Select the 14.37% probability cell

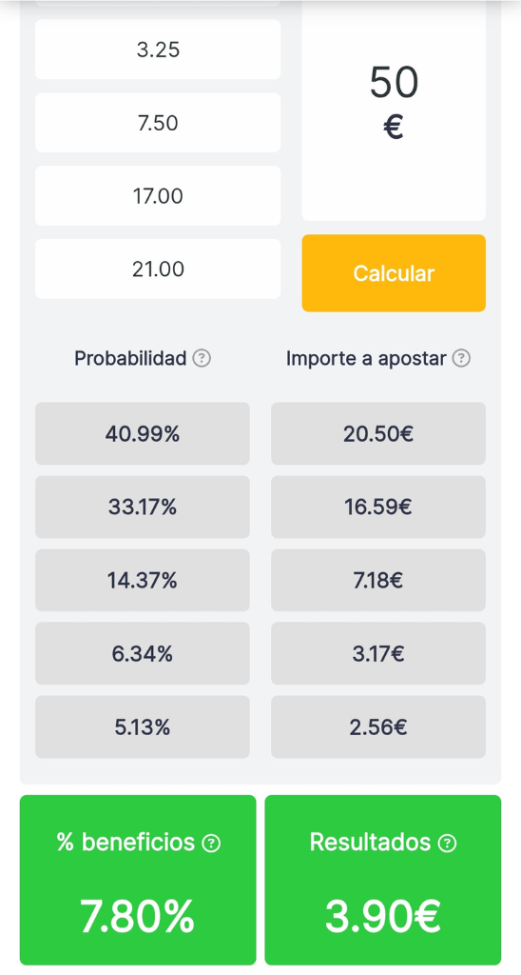(143, 580)
